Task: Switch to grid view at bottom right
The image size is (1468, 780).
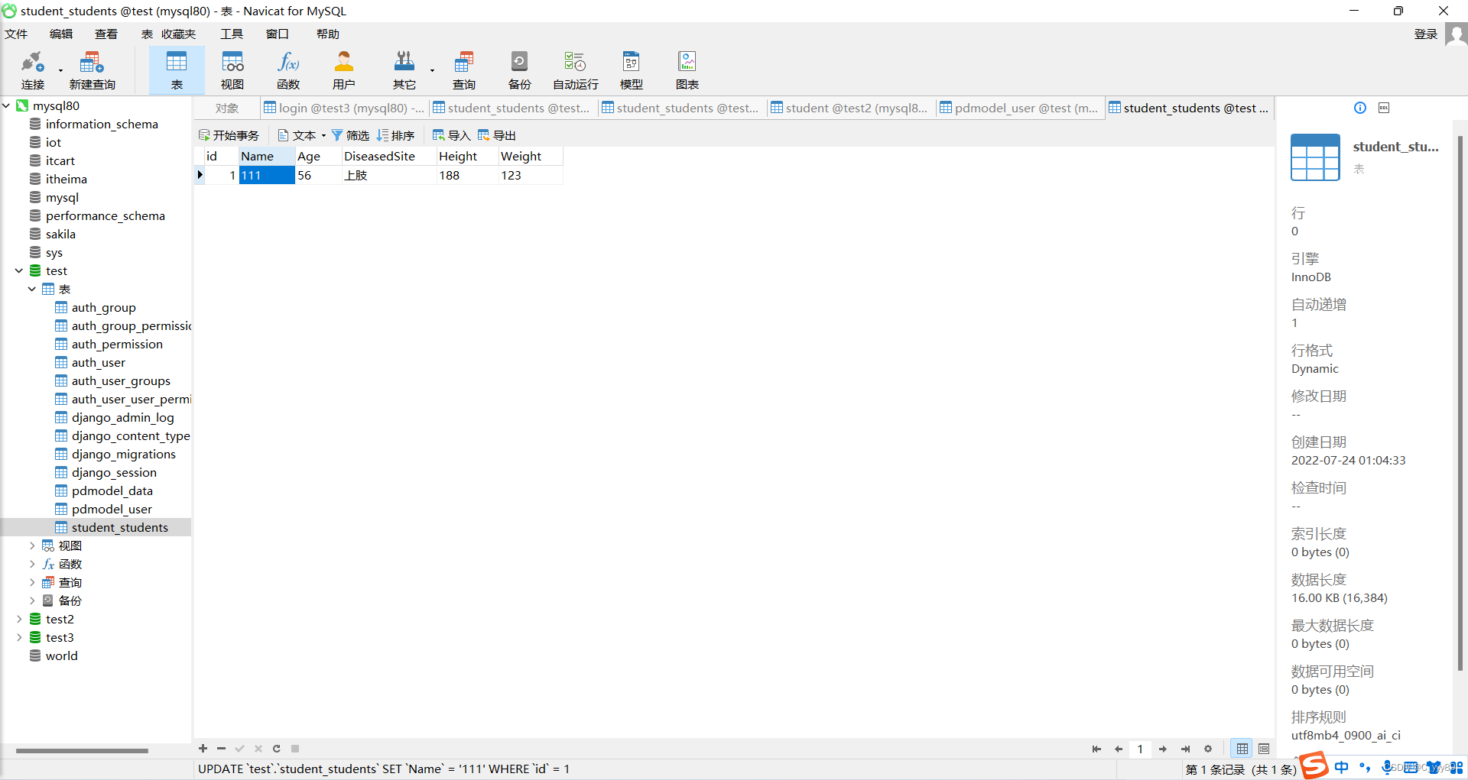Action: (1242, 749)
